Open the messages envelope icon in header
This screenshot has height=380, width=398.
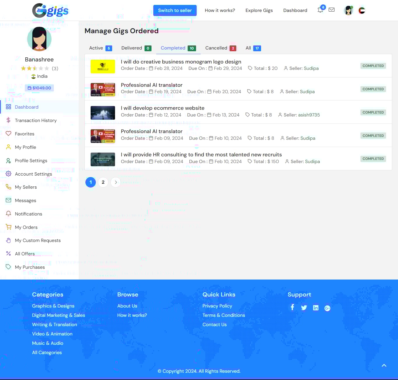[332, 10]
